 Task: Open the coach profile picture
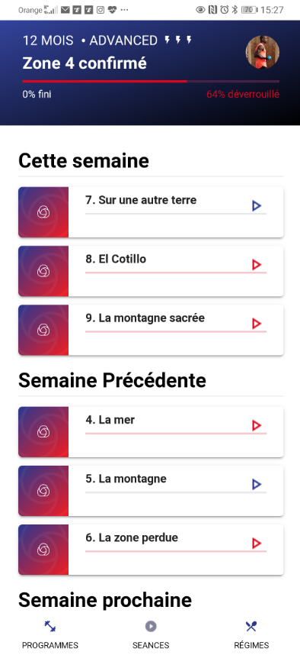pyautogui.click(x=263, y=52)
